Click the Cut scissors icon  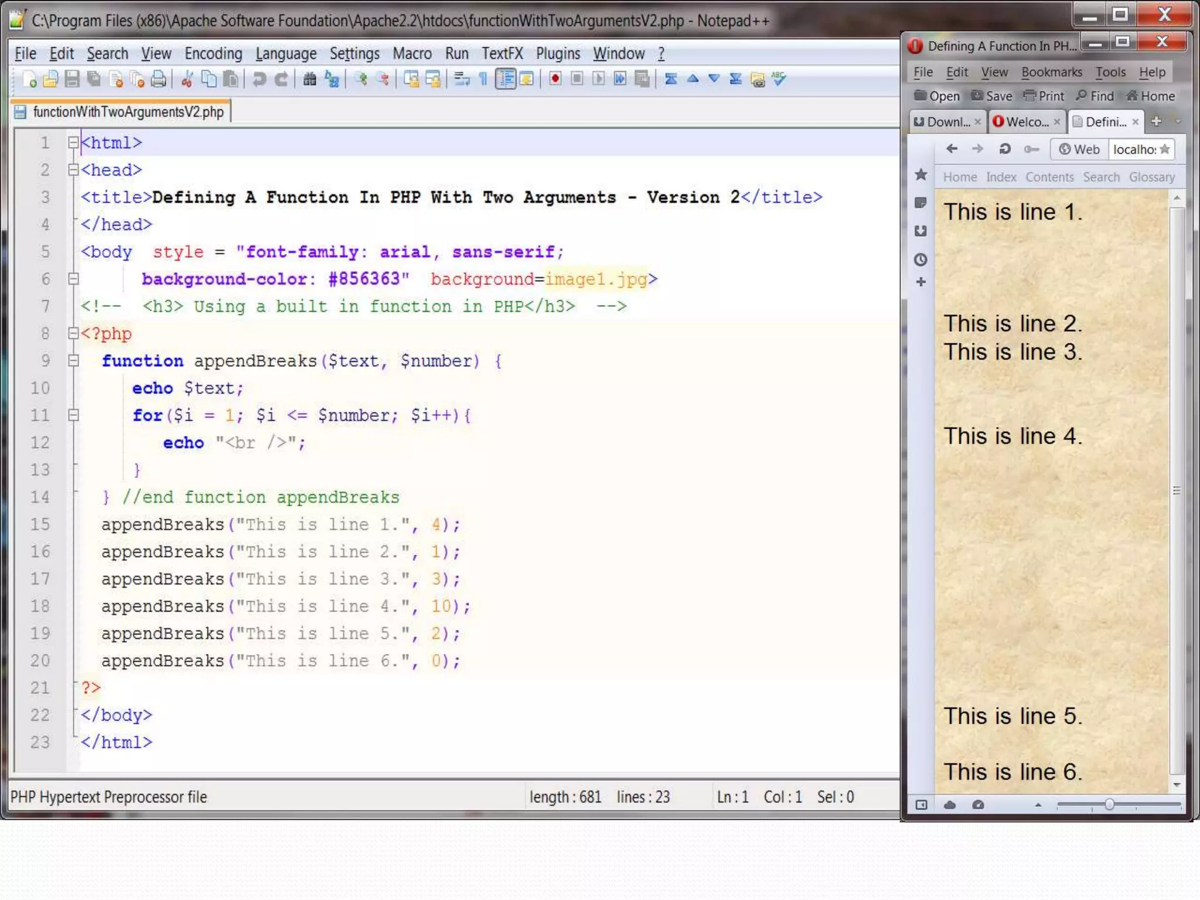[x=187, y=79]
